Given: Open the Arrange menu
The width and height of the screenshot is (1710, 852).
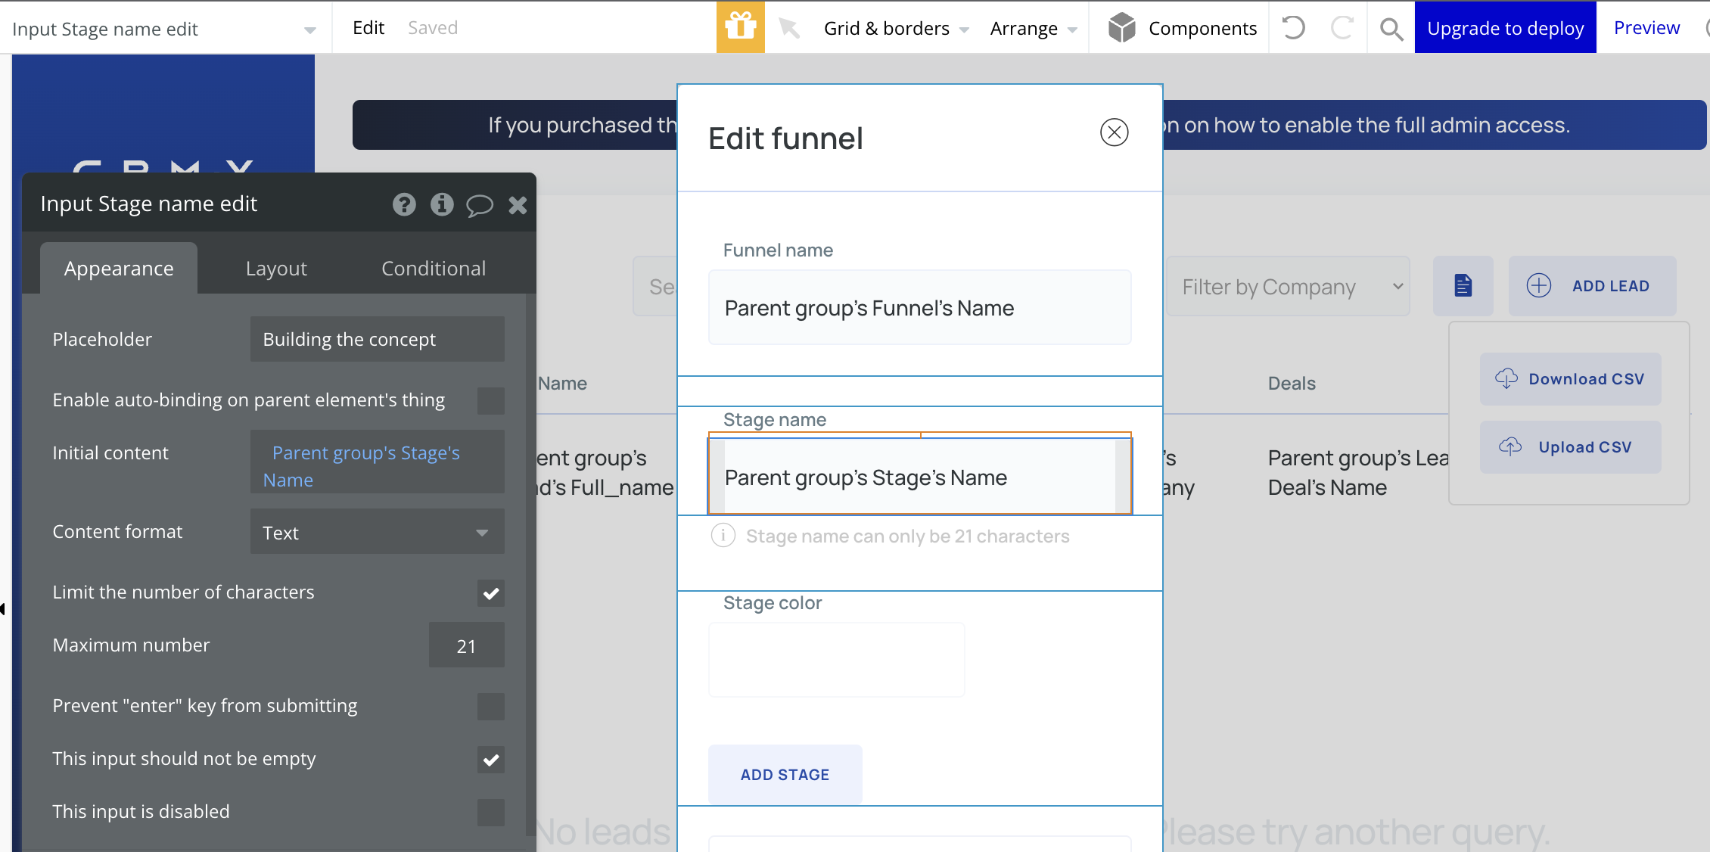Looking at the screenshot, I should tap(1032, 27).
